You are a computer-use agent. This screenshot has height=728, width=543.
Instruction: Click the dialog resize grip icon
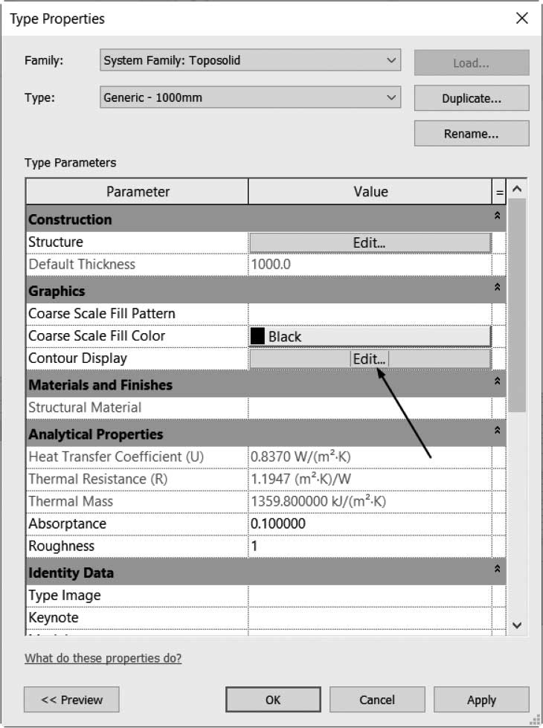click(535, 720)
